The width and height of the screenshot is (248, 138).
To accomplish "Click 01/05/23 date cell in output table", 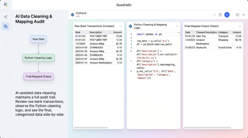I will (x=190, y=48).
